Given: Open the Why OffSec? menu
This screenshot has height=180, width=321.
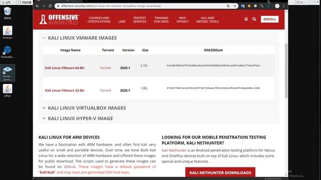Looking at the screenshot, I should [183, 19].
